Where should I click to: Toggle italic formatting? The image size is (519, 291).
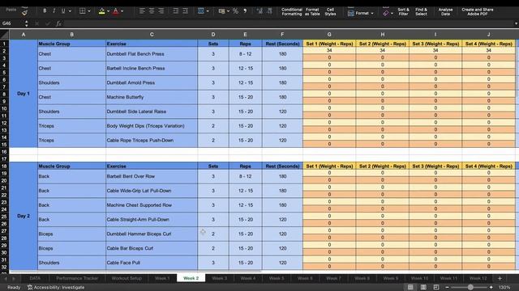54,11
